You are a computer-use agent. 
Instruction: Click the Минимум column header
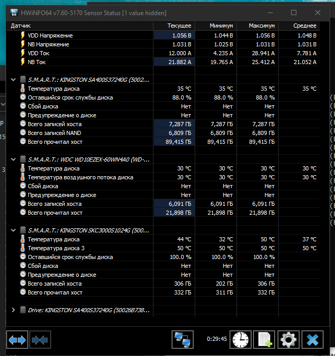tap(216, 26)
